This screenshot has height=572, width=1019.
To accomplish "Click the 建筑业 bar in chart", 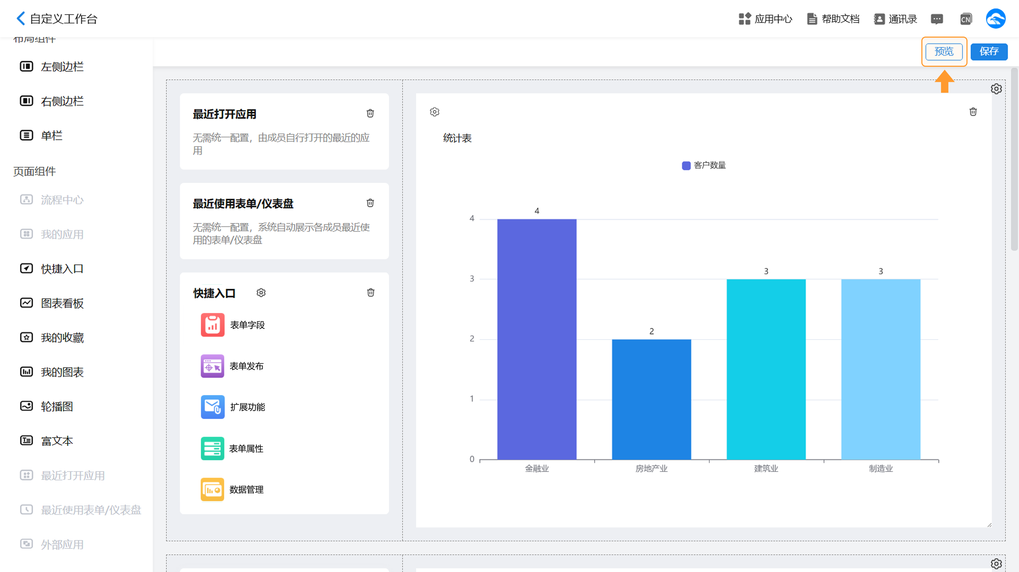I will pos(766,369).
